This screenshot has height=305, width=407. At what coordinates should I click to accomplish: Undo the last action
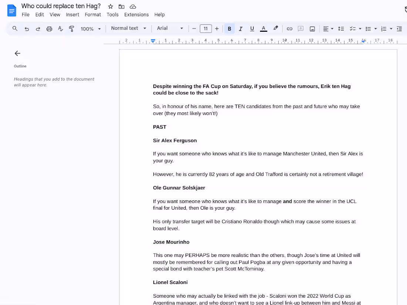pos(27,29)
